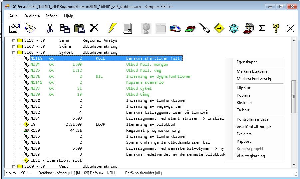The width and height of the screenshot is (300, 179).
Task: Click the copy documents icon
Action: pos(65,28)
